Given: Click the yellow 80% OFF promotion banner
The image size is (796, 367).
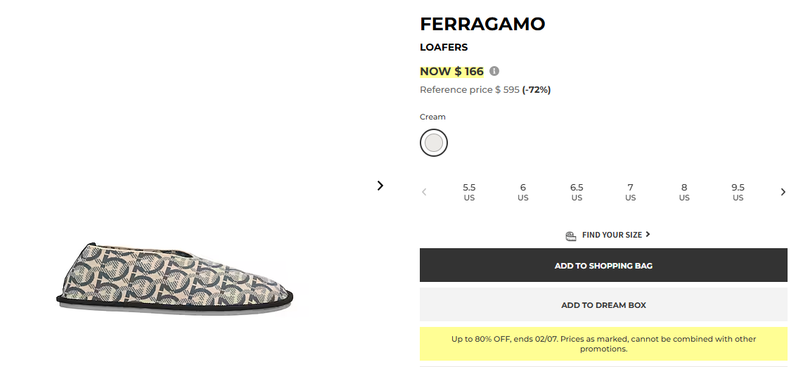Looking at the screenshot, I should (x=603, y=344).
